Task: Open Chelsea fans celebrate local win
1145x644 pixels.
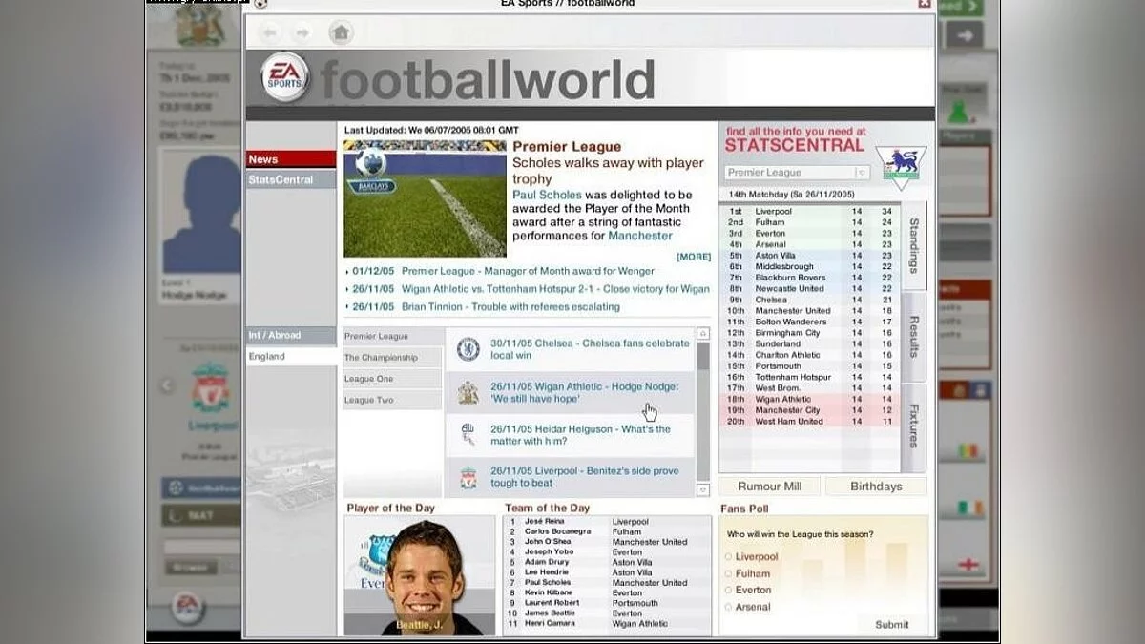Action: pos(590,349)
